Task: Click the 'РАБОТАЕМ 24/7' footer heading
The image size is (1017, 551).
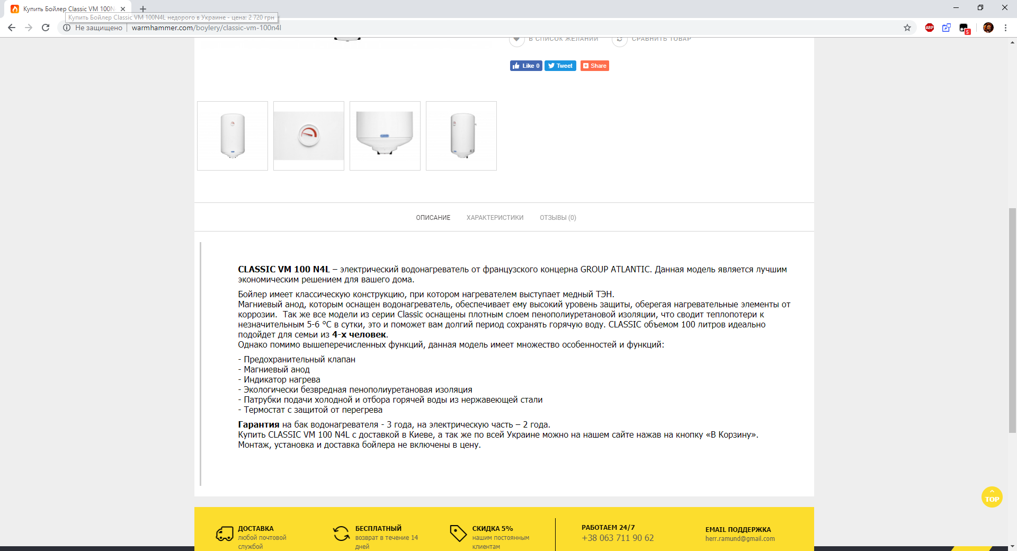Action: click(x=608, y=527)
